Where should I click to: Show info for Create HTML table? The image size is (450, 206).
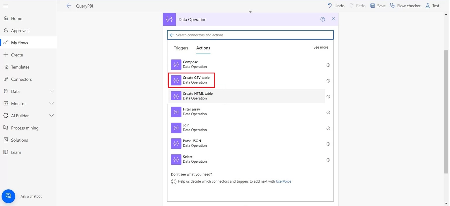328,97
